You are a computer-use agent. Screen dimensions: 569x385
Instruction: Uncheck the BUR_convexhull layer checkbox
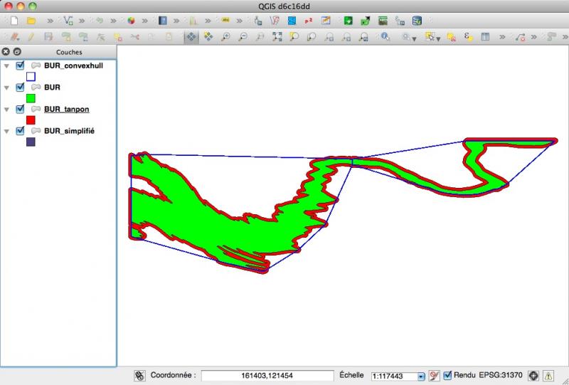click(x=20, y=65)
